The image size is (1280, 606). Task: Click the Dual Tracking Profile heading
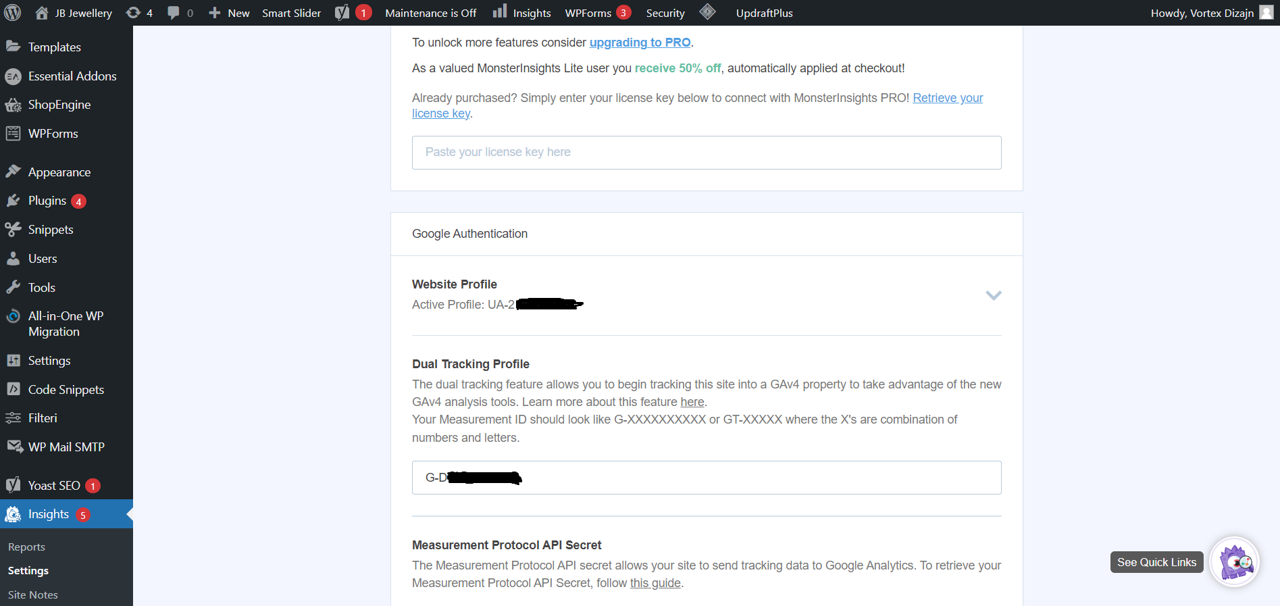471,364
